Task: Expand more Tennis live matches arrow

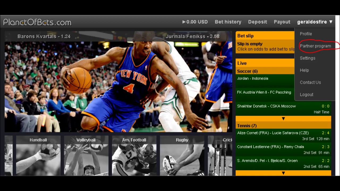Action: click(x=283, y=173)
